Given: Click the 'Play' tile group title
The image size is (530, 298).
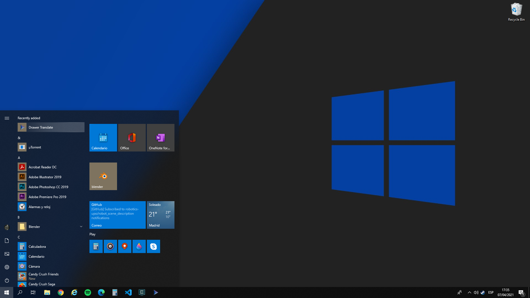Looking at the screenshot, I should click(92, 234).
